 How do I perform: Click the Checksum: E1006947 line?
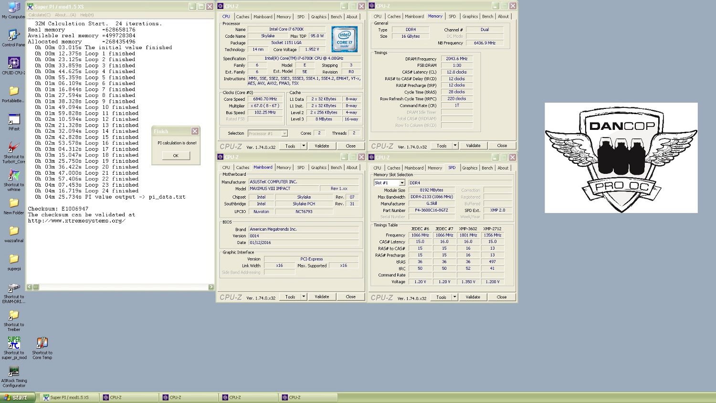pyautogui.click(x=58, y=209)
